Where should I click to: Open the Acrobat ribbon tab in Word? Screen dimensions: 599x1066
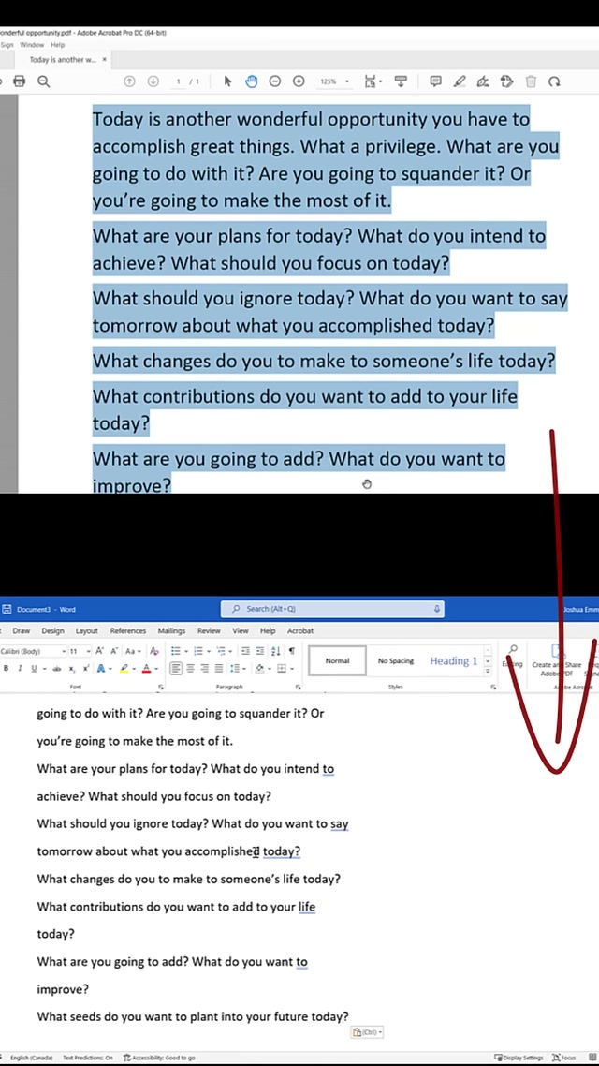300,630
